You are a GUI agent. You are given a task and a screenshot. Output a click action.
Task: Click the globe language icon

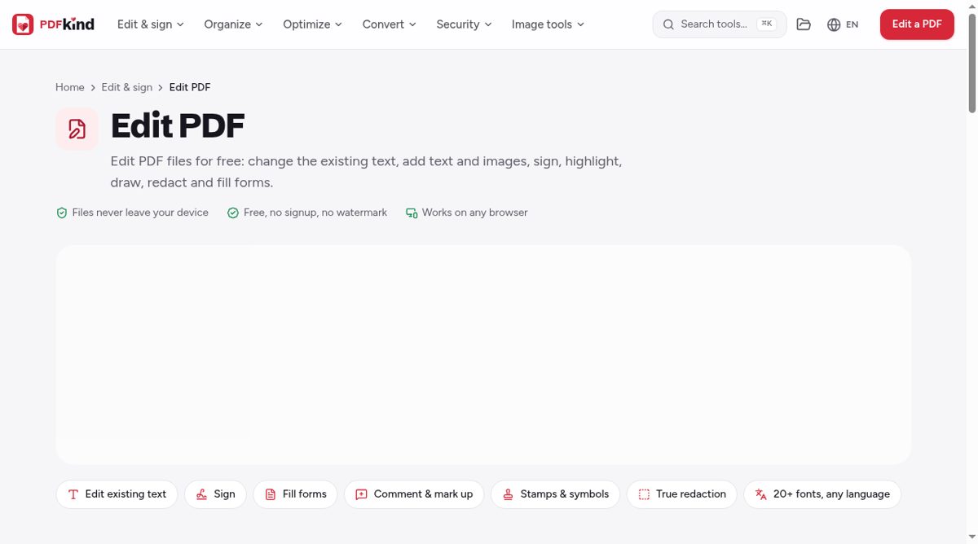834,24
